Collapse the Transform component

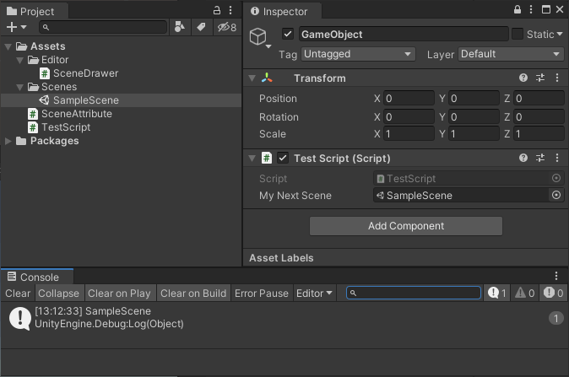click(252, 78)
